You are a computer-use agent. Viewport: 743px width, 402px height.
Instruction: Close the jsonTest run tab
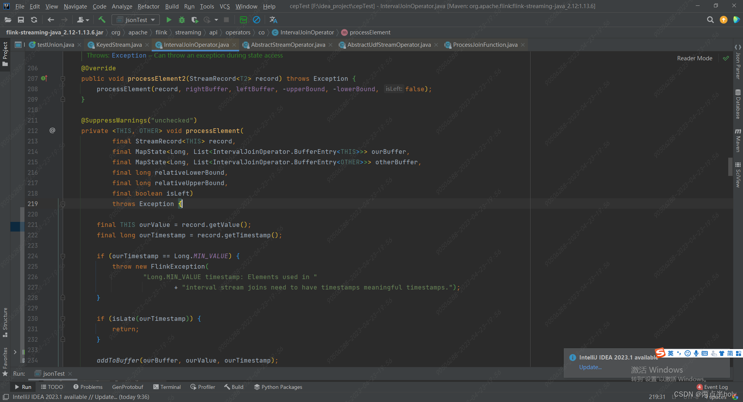[70, 374]
